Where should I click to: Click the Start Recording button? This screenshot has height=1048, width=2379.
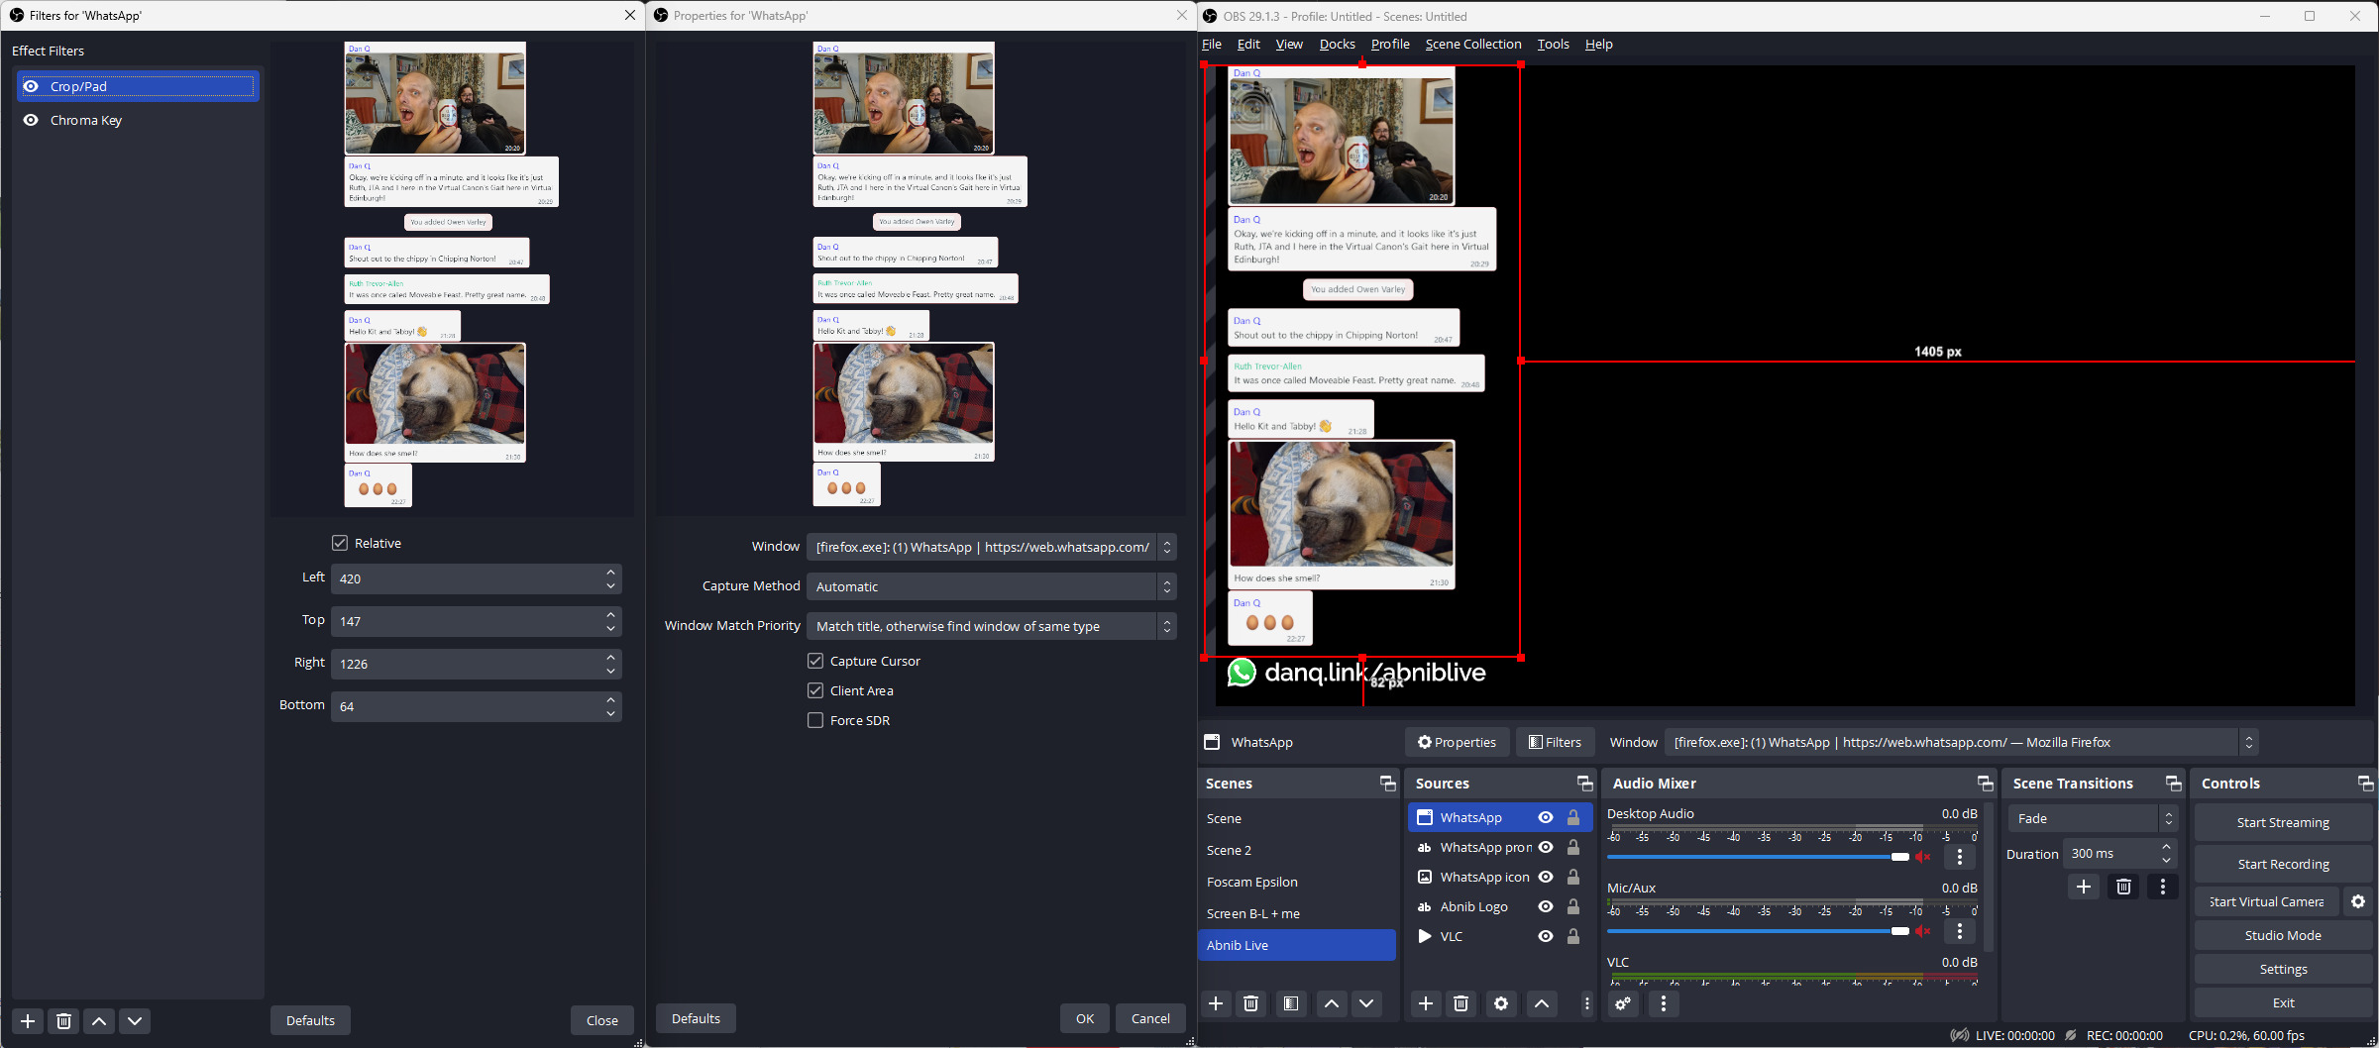pyautogui.click(x=2283, y=864)
